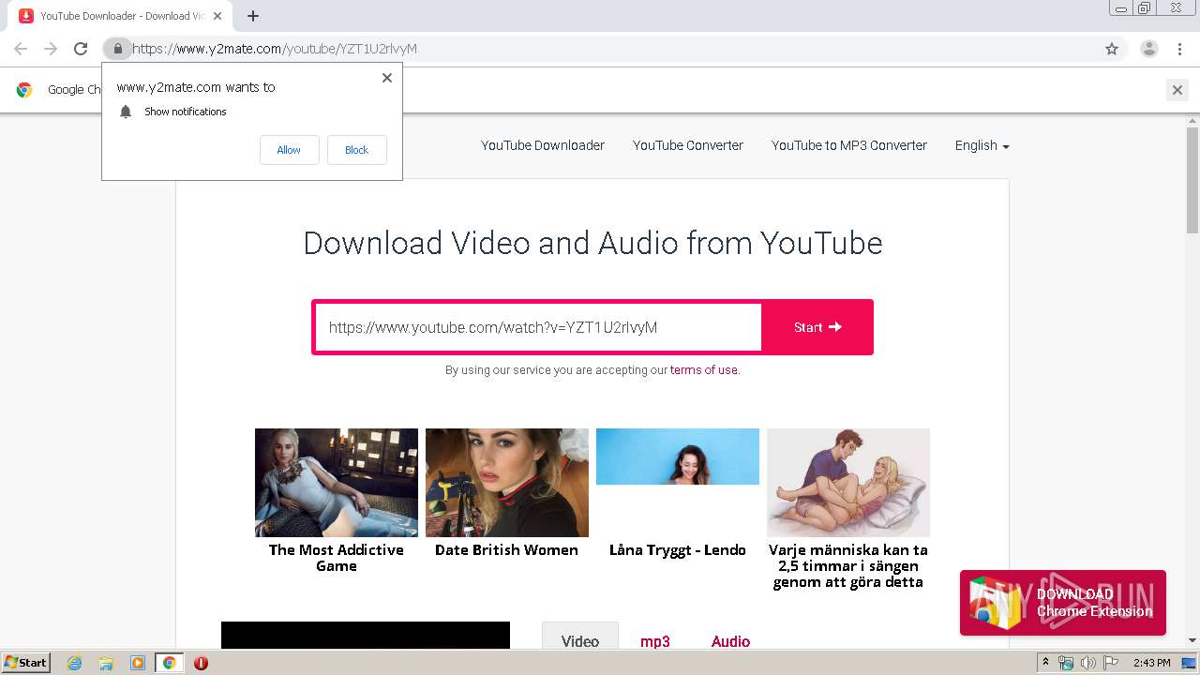Click the browser back arrow
Viewport: 1200px width, 675px height.
(21, 49)
